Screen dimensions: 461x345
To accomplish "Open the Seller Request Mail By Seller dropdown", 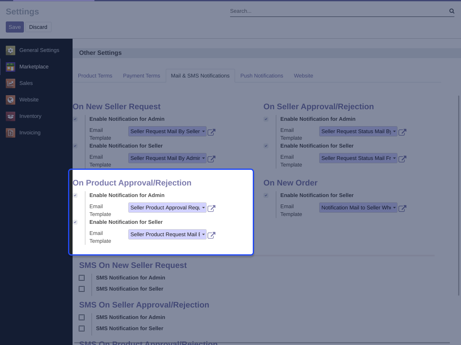I will coord(167,131).
